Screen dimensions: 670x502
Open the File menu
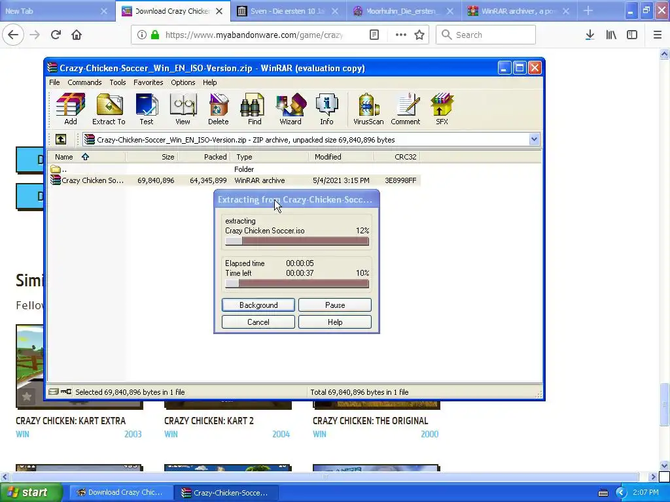(x=54, y=82)
